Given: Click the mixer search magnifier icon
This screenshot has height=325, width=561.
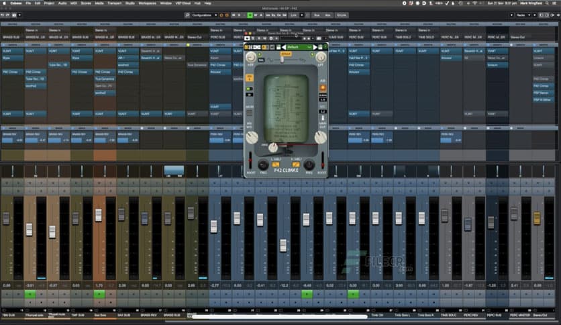Looking at the screenshot, I should pyautogui.click(x=187, y=15).
